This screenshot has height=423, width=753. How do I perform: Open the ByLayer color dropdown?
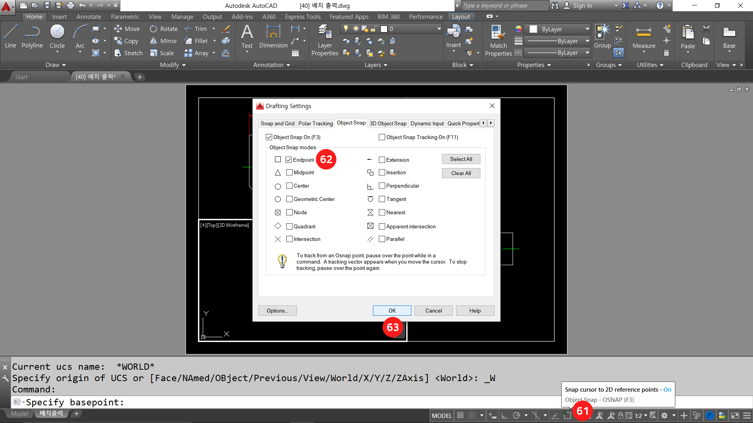[x=587, y=29]
